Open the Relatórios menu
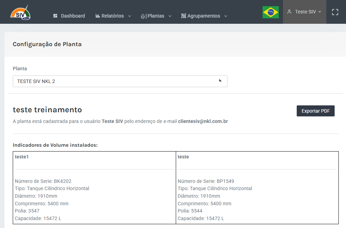The image size is (346, 228). pos(113,16)
